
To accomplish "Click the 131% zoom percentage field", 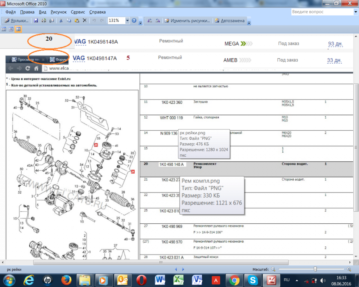I will point(116,21).
